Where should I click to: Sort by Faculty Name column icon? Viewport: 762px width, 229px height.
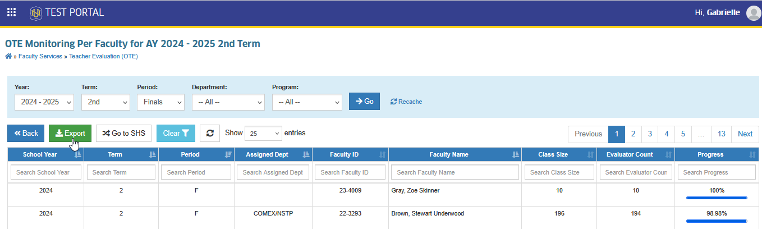pos(516,154)
